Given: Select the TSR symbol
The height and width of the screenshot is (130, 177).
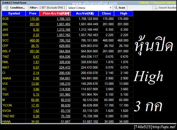Looking at the screenshot, I should click(5, 95).
